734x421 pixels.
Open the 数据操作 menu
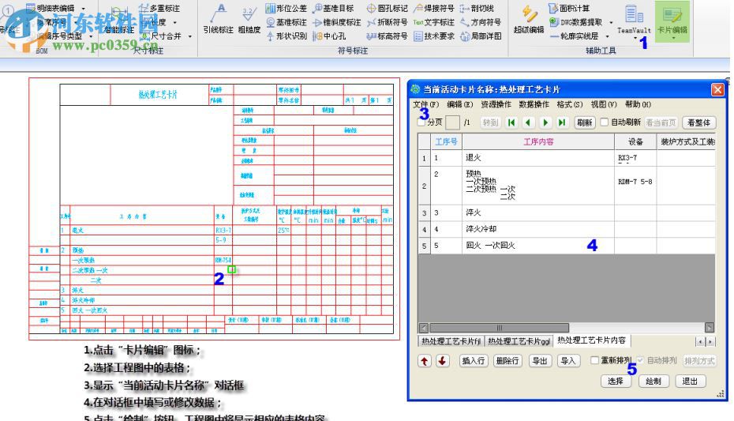(534, 104)
